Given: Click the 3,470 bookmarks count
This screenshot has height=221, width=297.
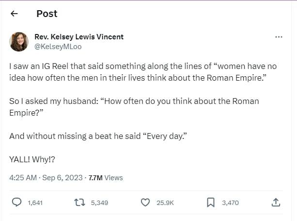Looking at the screenshot, I should (x=230, y=203).
